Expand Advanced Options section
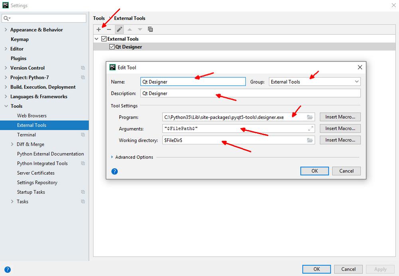The height and width of the screenshot is (276, 399). (x=112, y=157)
